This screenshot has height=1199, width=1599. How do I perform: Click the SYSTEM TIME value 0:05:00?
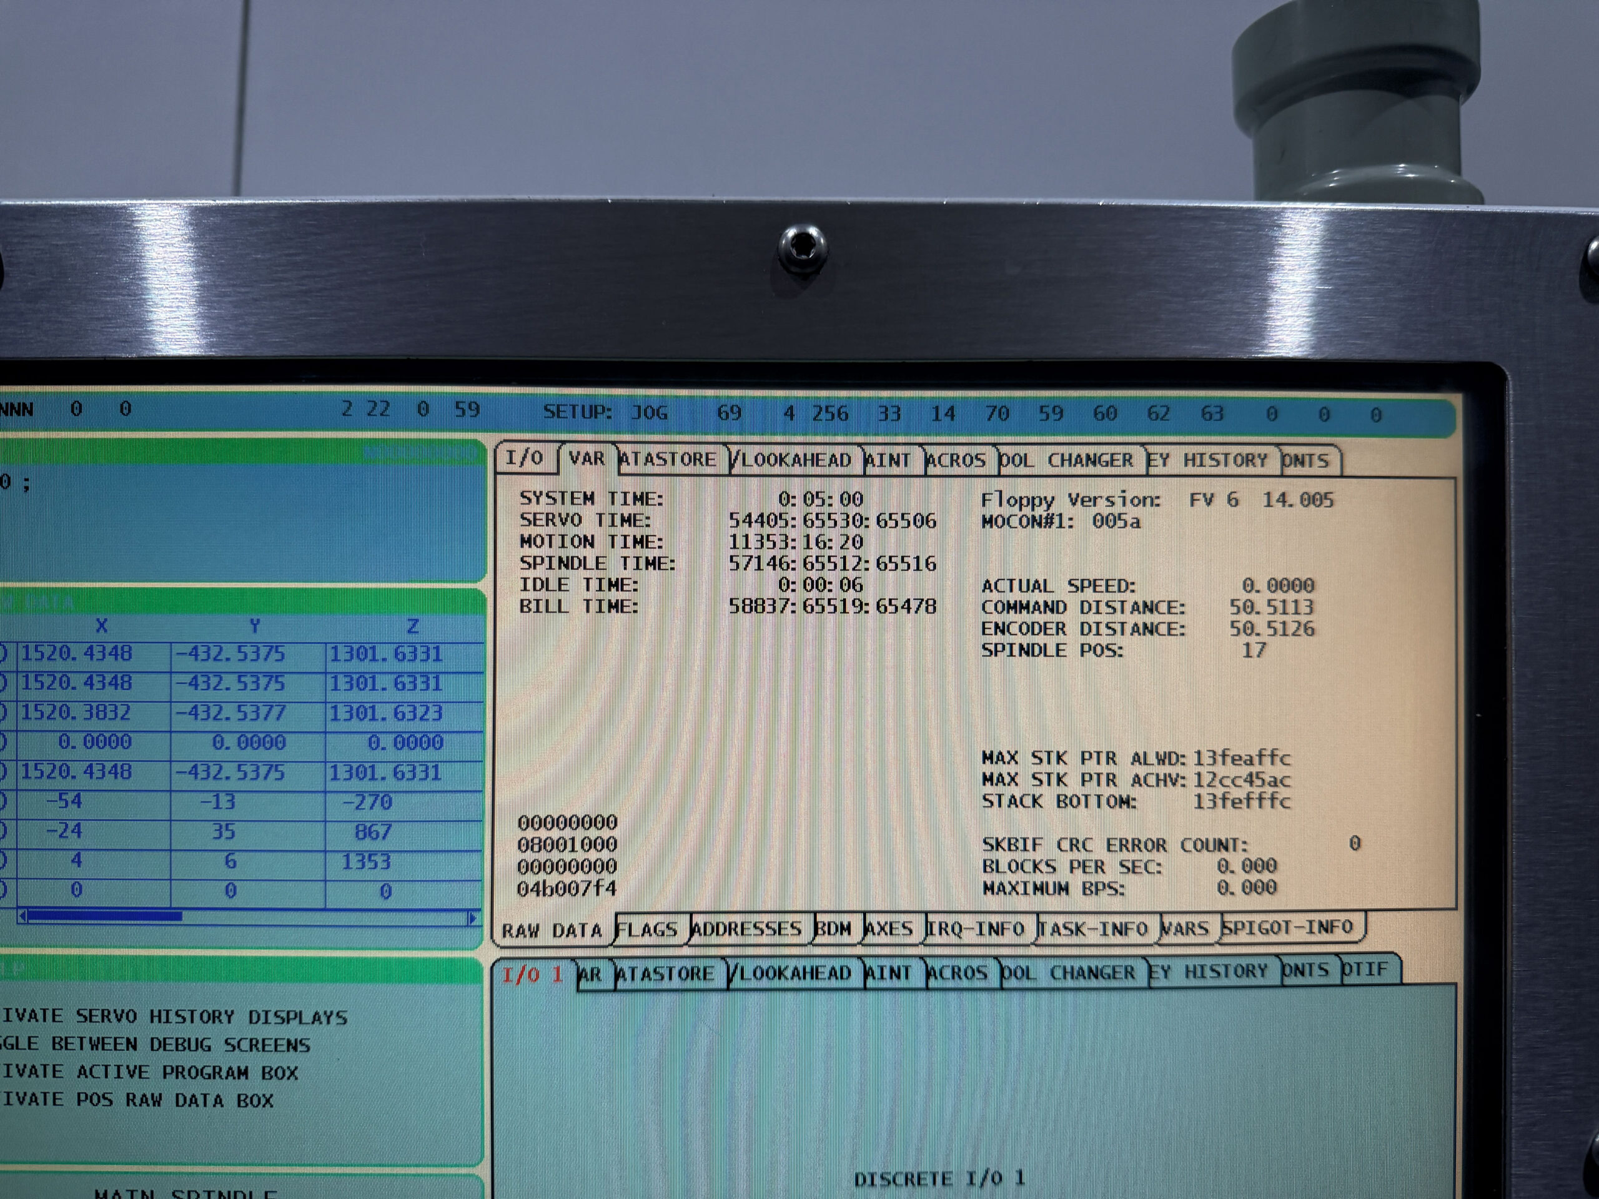[821, 499]
